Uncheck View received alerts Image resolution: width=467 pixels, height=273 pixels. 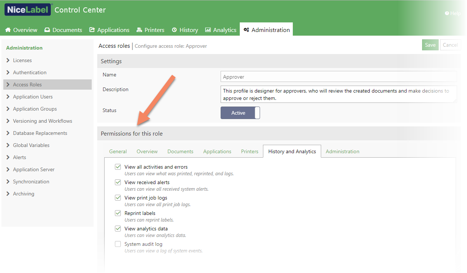tap(118, 182)
